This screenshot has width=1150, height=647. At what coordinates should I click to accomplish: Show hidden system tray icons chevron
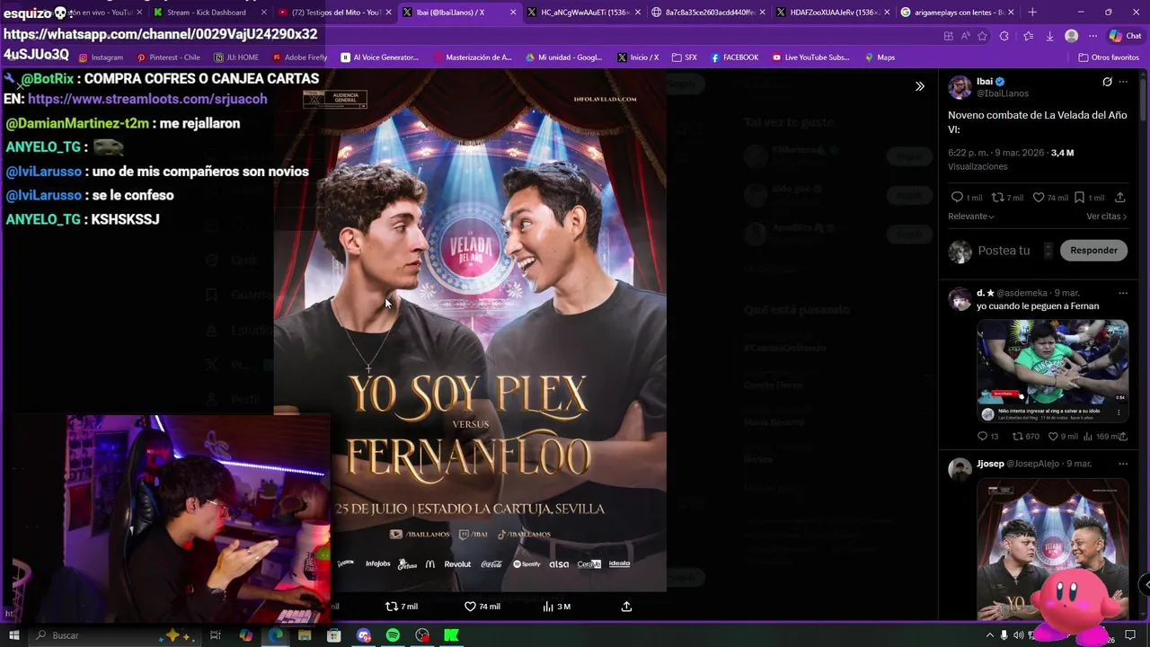989,635
